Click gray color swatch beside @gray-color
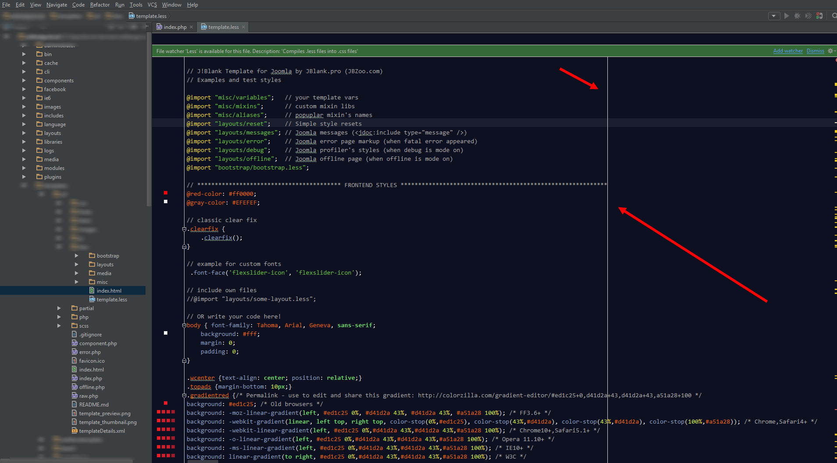This screenshot has height=463, width=837. click(166, 201)
